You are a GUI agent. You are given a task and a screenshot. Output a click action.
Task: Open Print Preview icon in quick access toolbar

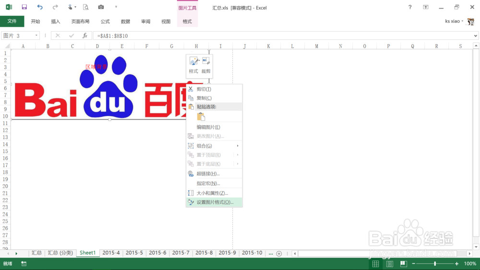coord(86,7)
